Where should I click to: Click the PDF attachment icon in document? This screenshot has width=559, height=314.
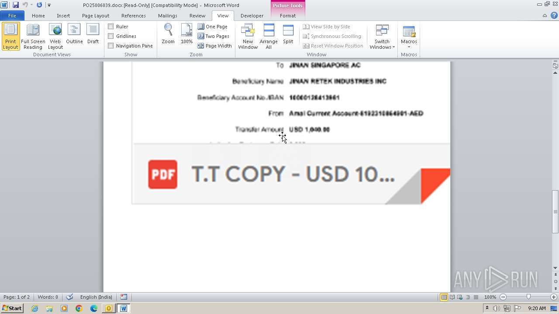(x=162, y=174)
